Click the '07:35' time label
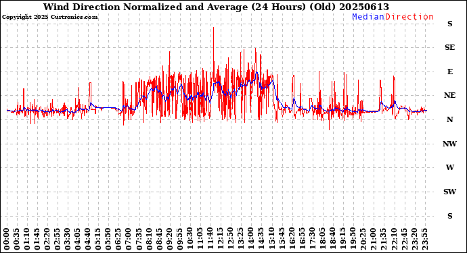Image resolution: width=467 pixels, height=253 pixels. (x=139, y=239)
